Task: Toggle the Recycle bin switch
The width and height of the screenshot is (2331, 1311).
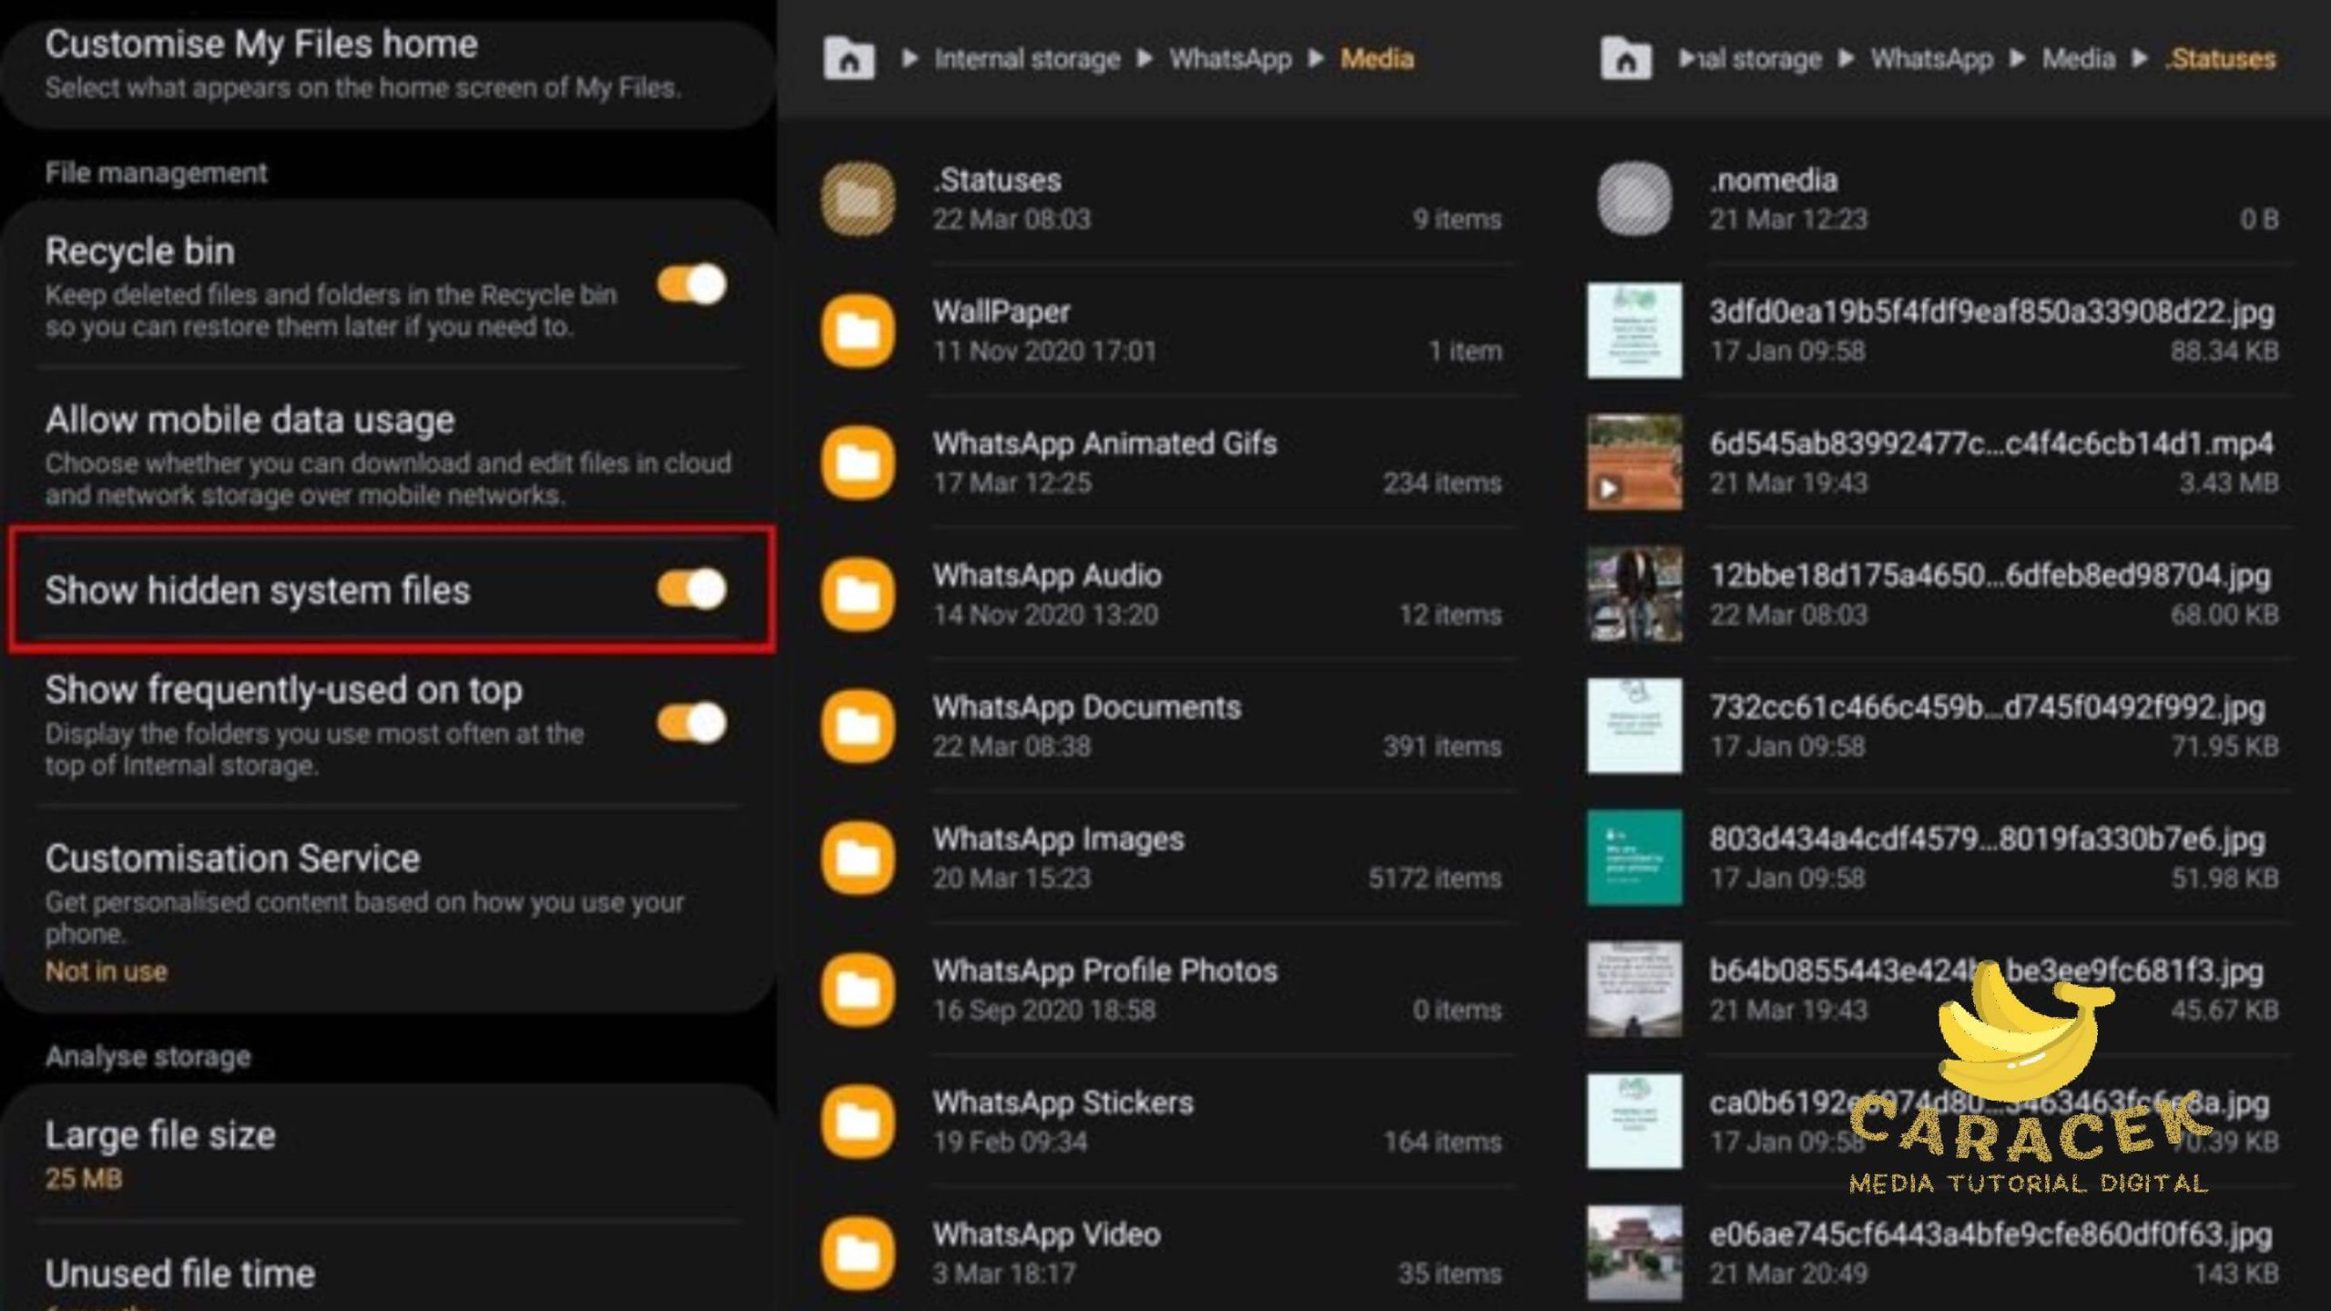Action: point(692,285)
